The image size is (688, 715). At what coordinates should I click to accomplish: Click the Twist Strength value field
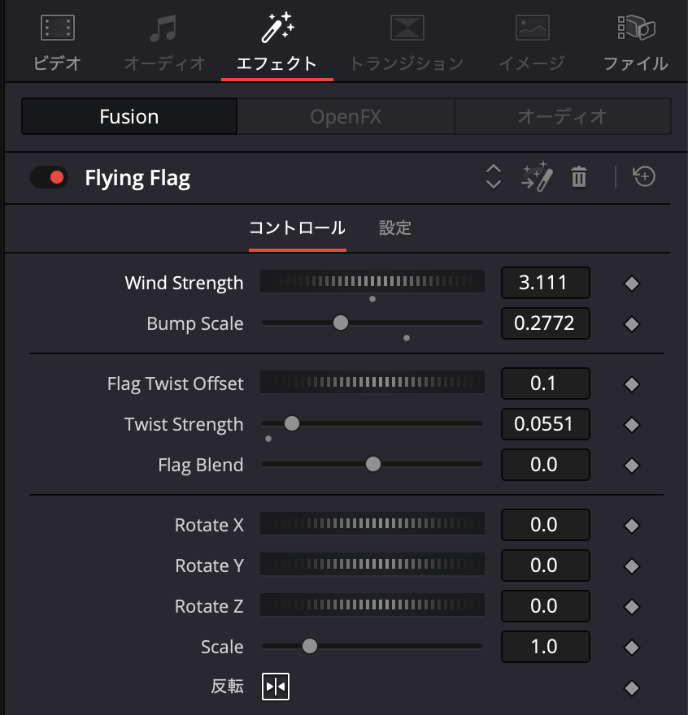[546, 423]
